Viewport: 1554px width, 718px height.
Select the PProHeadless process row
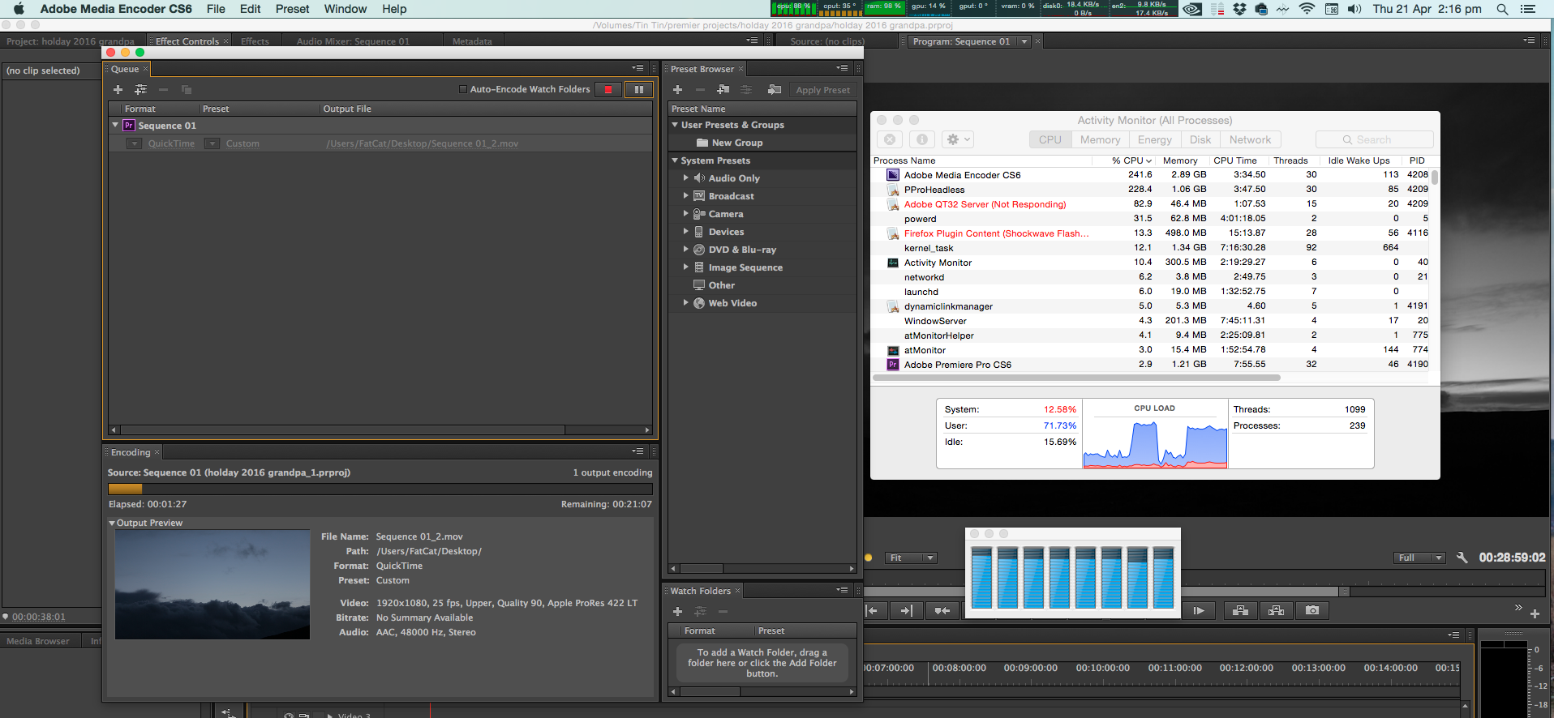point(1151,190)
